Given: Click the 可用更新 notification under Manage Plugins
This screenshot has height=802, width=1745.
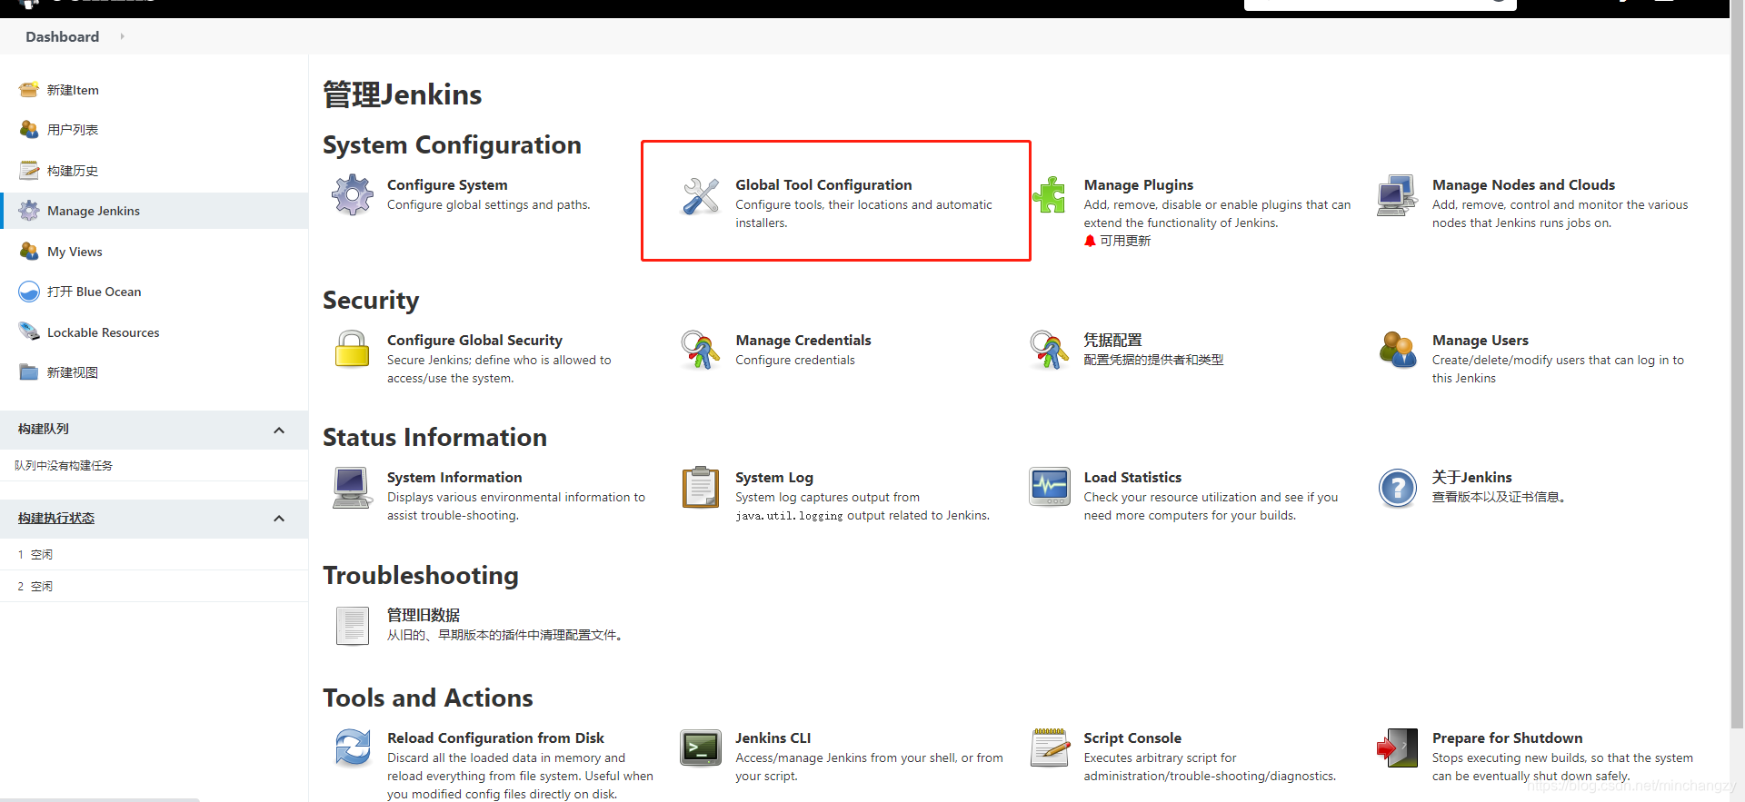Looking at the screenshot, I should [x=1117, y=241].
